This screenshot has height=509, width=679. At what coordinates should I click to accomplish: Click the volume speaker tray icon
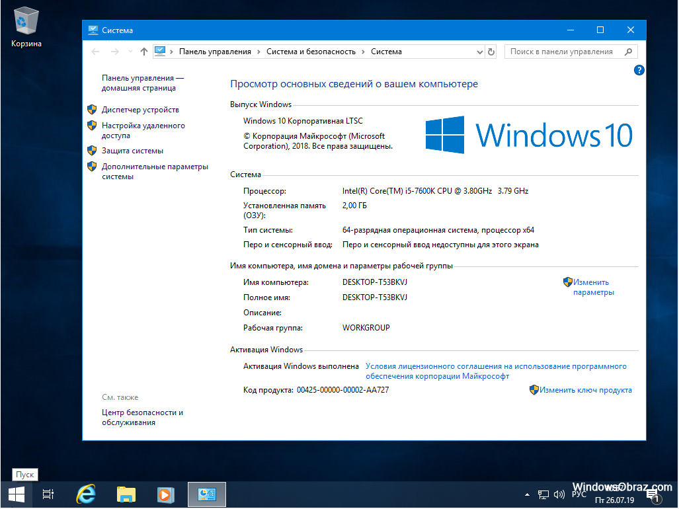pyautogui.click(x=559, y=494)
